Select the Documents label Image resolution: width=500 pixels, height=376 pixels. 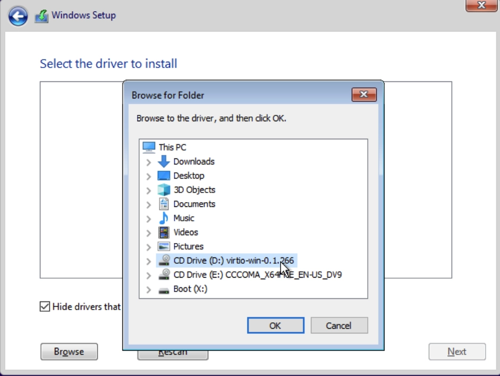pos(194,204)
